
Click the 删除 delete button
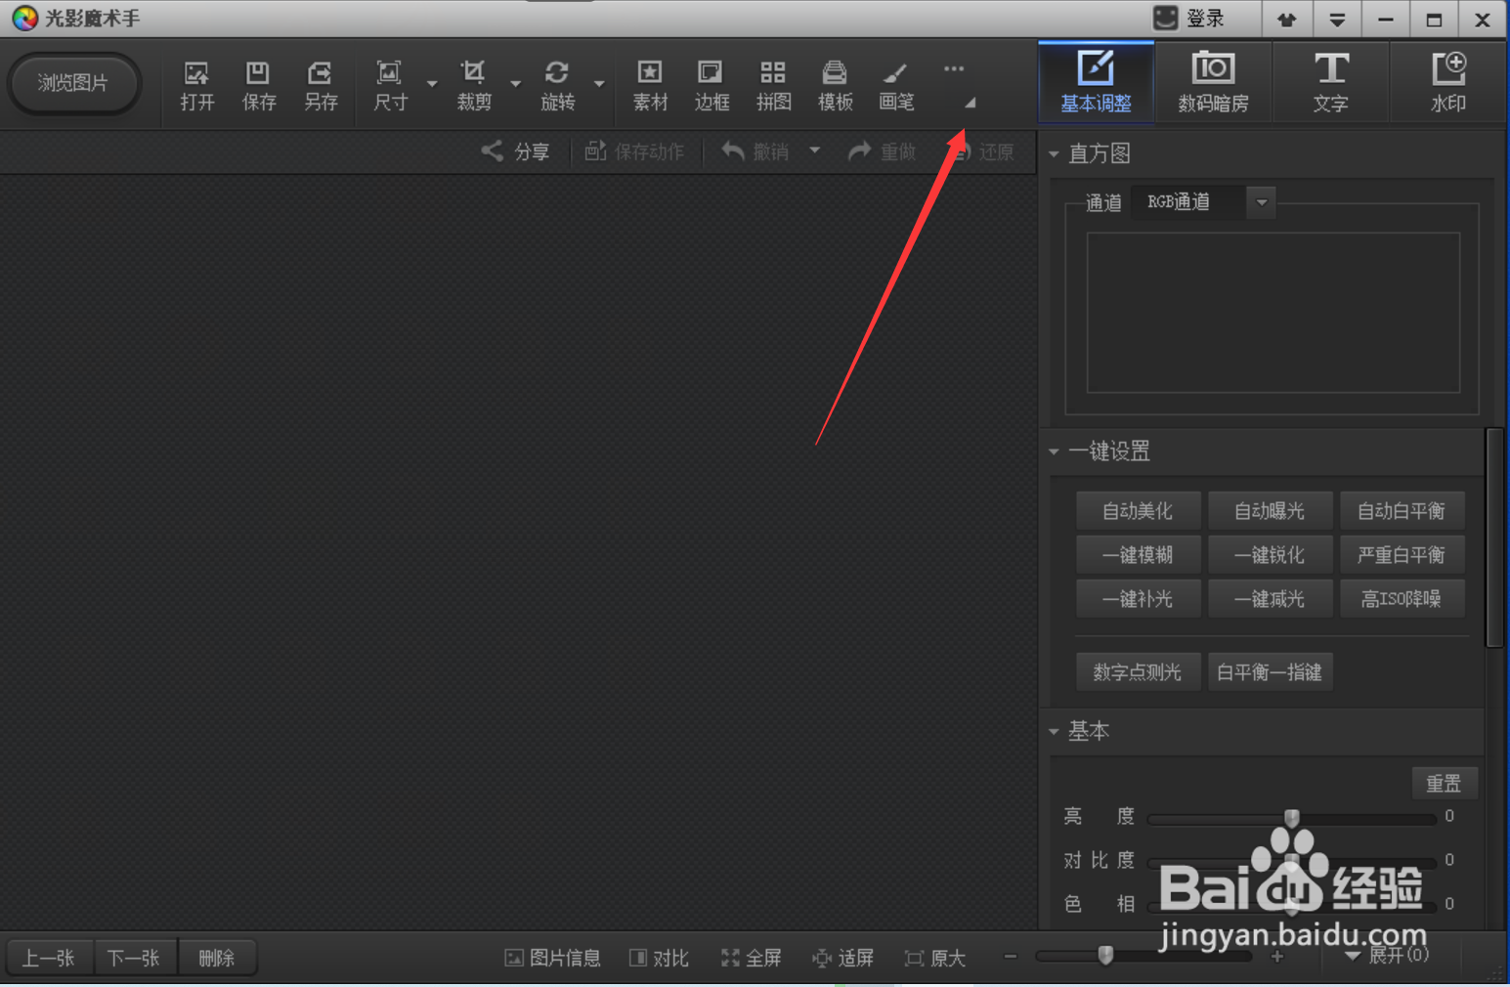[217, 958]
